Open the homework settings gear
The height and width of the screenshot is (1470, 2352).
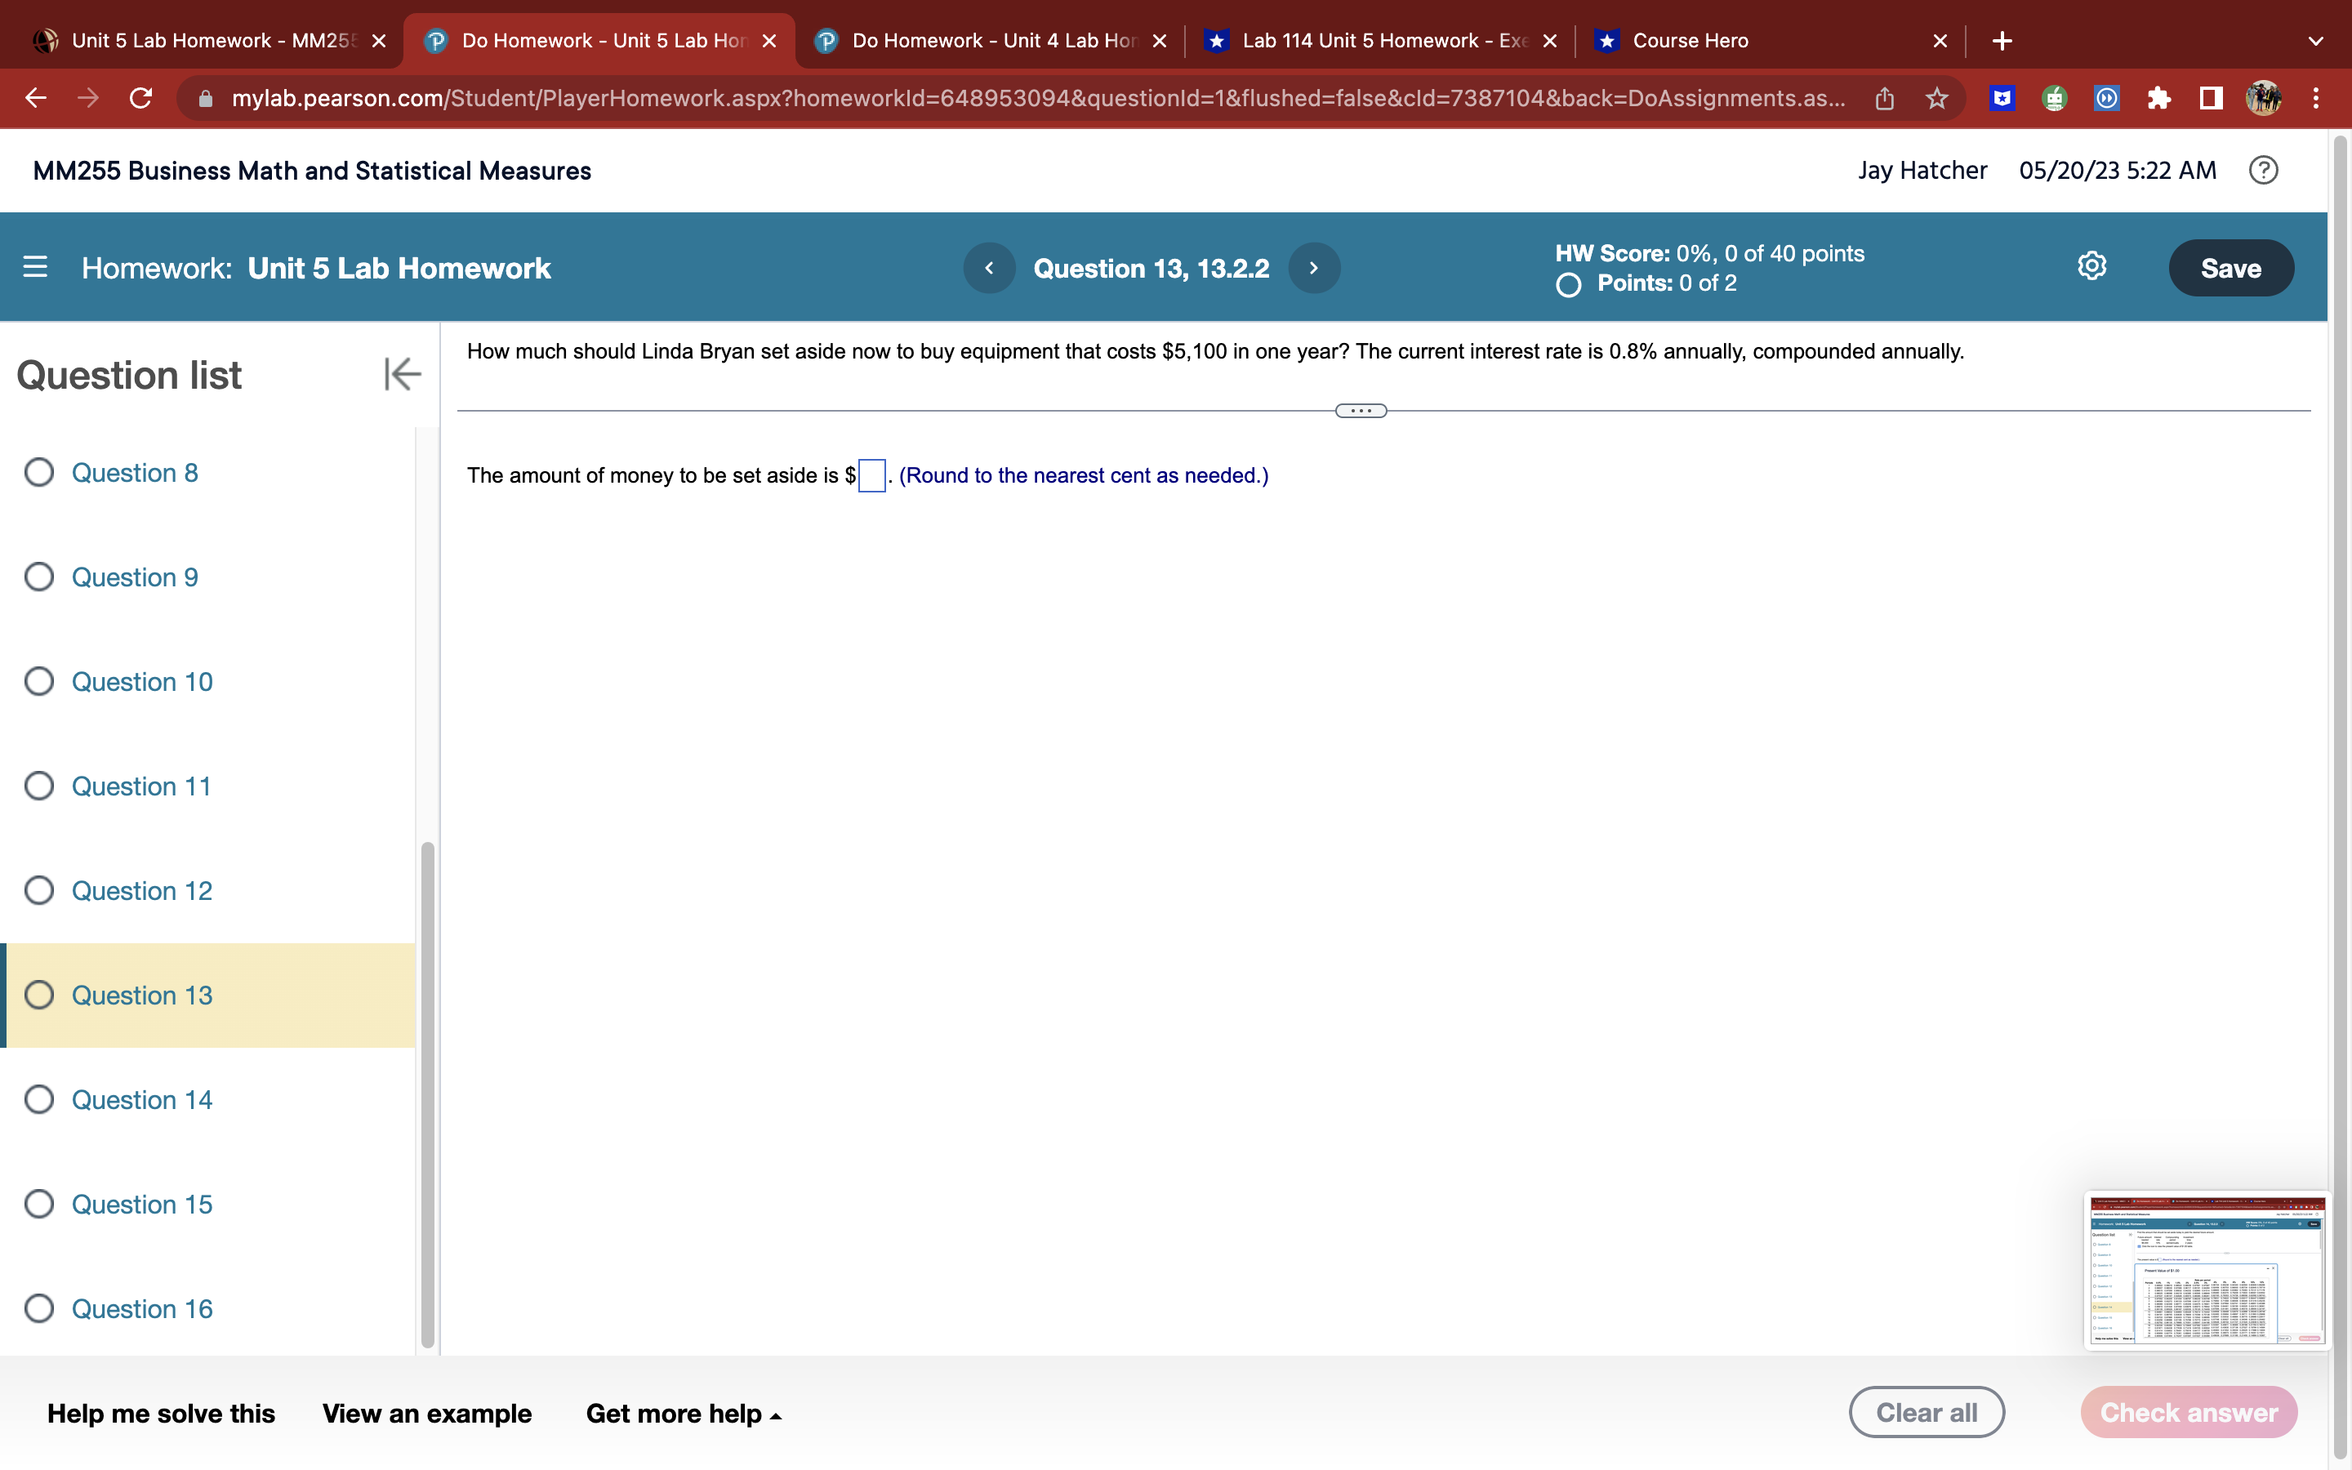pyautogui.click(x=2091, y=265)
